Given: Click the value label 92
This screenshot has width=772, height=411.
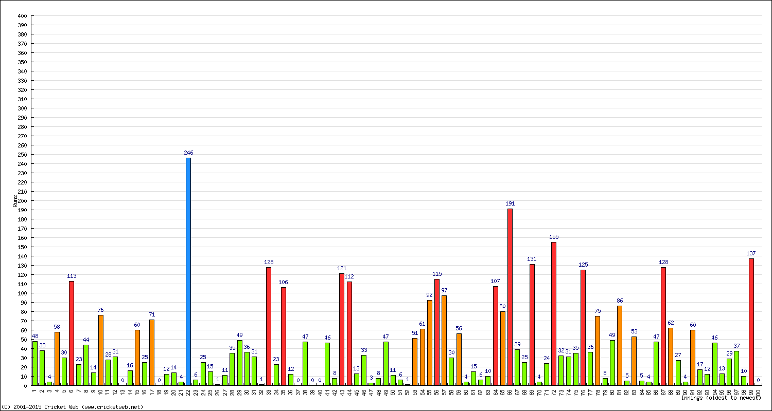Looking at the screenshot, I should (x=430, y=295).
